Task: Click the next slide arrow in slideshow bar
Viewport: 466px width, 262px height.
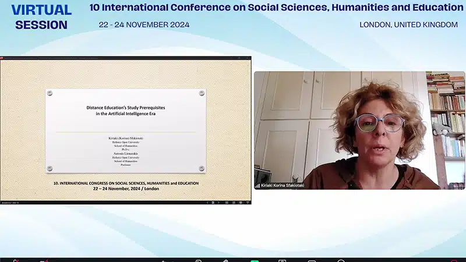Action: point(218,202)
